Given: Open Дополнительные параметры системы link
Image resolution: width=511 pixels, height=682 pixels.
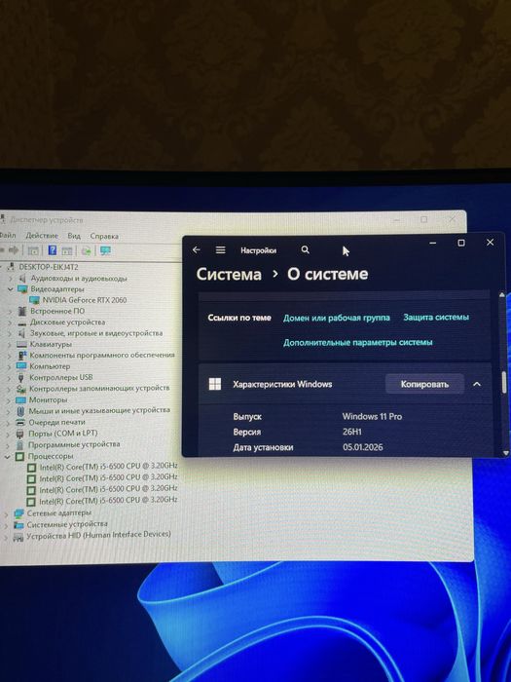Looking at the screenshot, I should (x=357, y=342).
